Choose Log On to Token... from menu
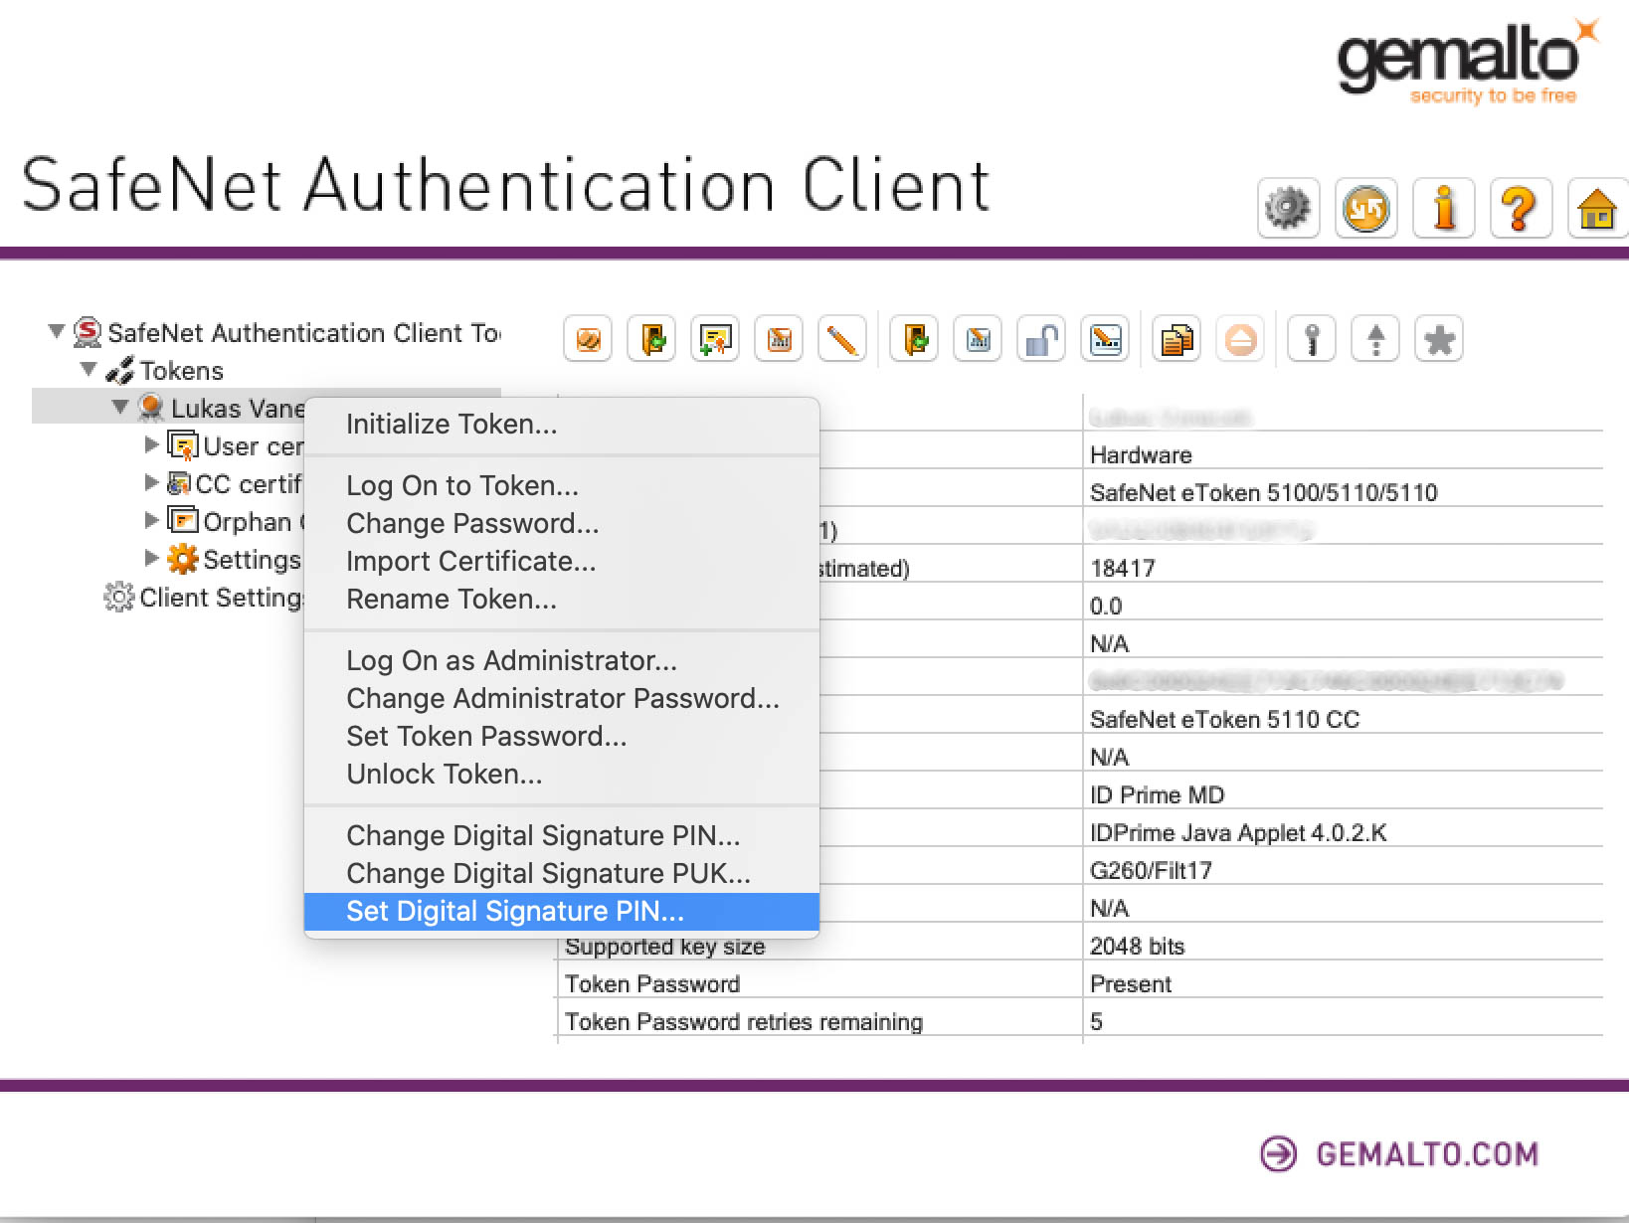Image resolution: width=1629 pixels, height=1223 pixels. coord(562,486)
